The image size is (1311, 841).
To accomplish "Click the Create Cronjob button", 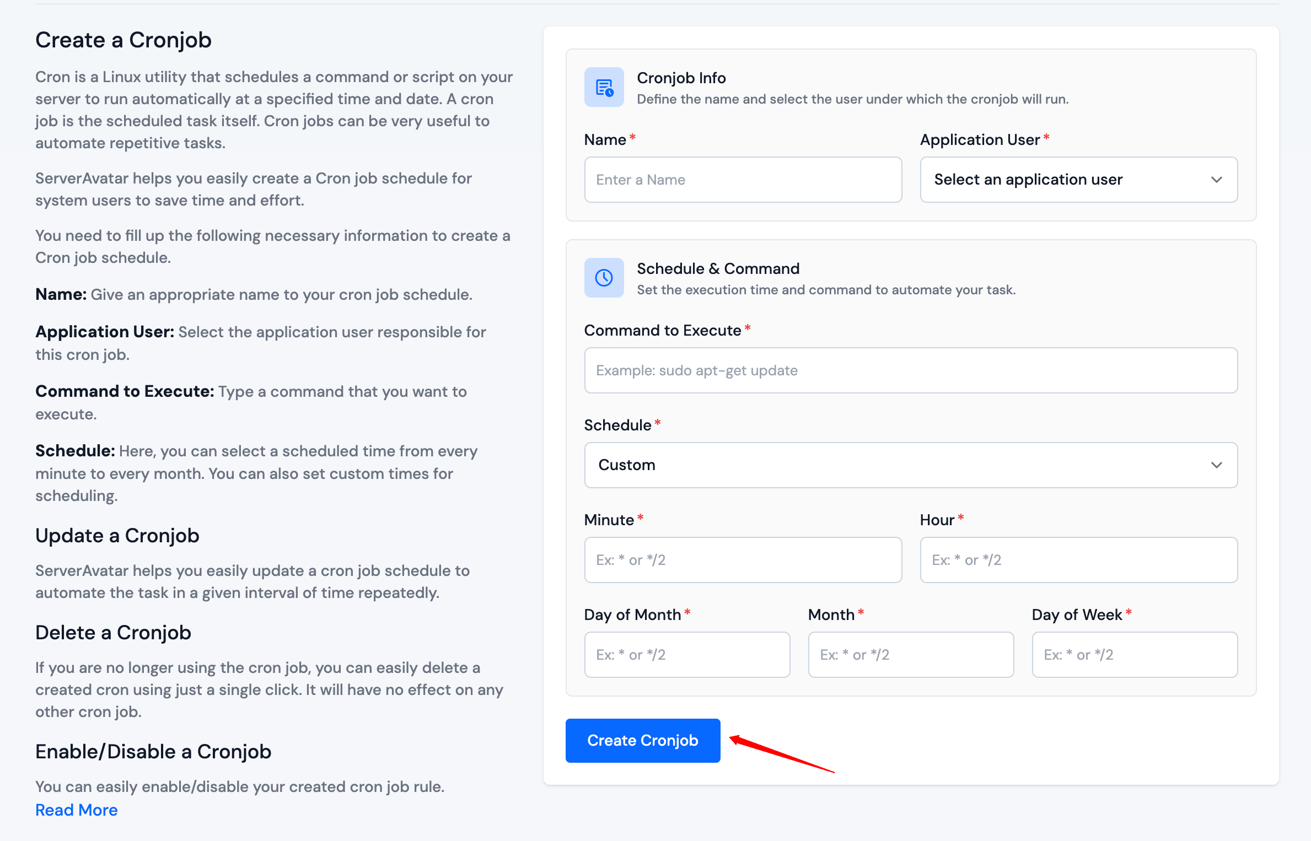I will [642, 740].
